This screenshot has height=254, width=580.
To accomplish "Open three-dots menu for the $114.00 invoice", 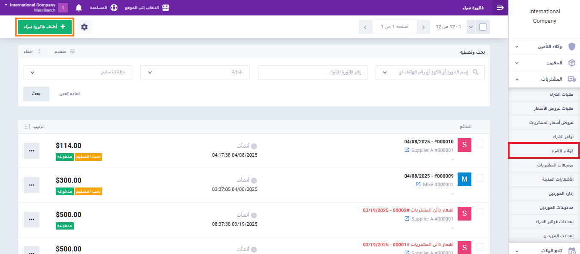I will click(31, 151).
